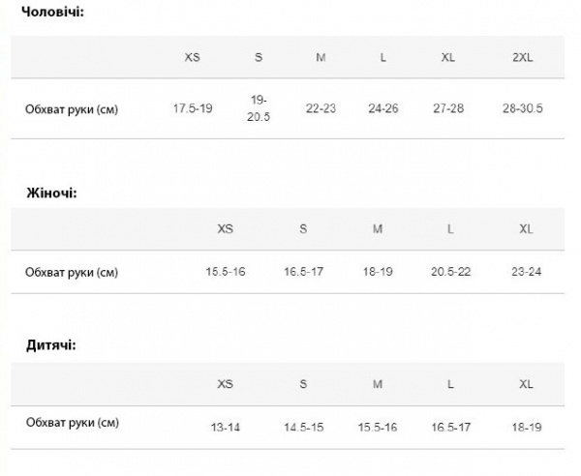This screenshot has width=581, height=476.
Task: Click the Обхват руки label in men's table
Action: click(72, 108)
